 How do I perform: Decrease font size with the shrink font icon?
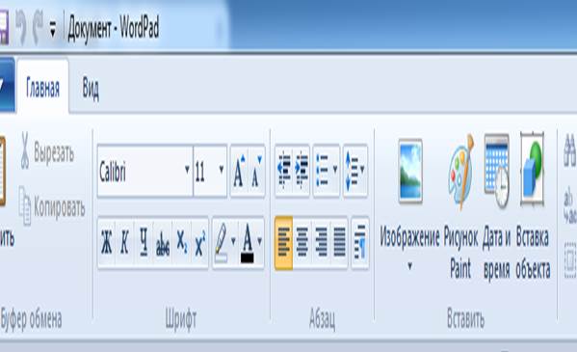[256, 171]
